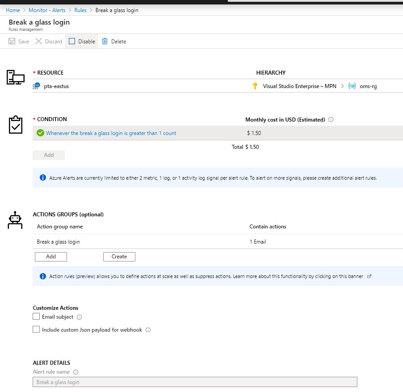
Task: Click the subscription key icon in hierarchy
Action: [x=255, y=86]
